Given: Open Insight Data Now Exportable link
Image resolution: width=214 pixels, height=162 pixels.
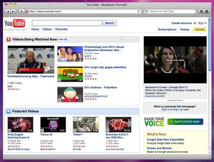Looking at the screenshot, I should tap(165, 140).
